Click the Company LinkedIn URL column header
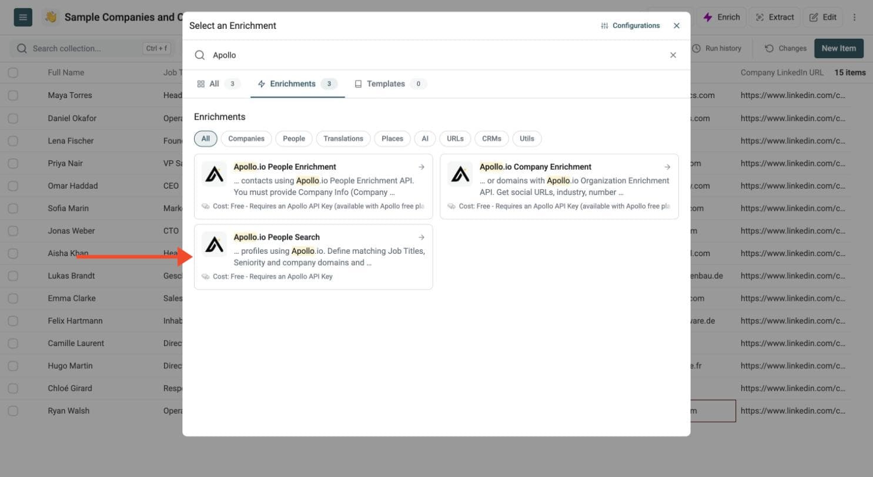 coord(782,73)
